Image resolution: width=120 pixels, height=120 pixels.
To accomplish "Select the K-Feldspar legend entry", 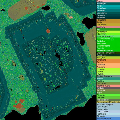I will point(108,3).
